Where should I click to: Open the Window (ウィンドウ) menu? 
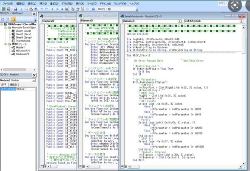click(120, 3)
